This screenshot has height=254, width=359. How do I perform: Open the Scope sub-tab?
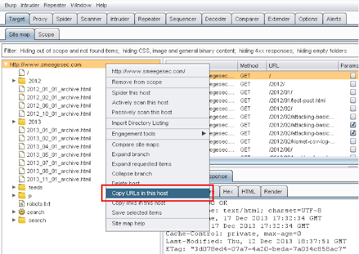46,34
